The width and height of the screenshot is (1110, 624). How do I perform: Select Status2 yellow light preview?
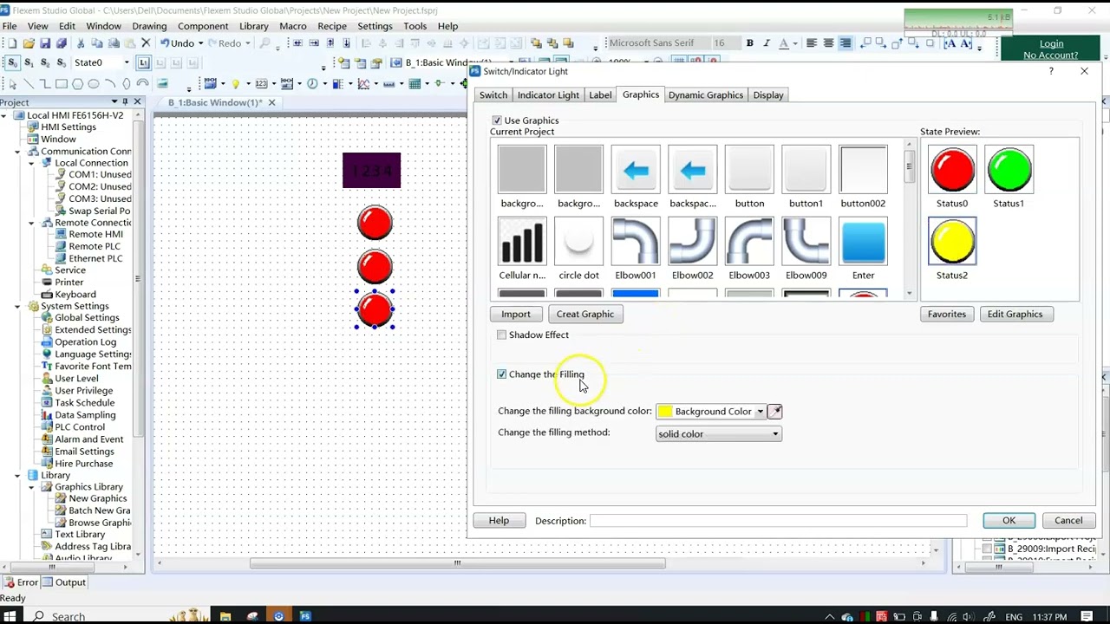[952, 242]
